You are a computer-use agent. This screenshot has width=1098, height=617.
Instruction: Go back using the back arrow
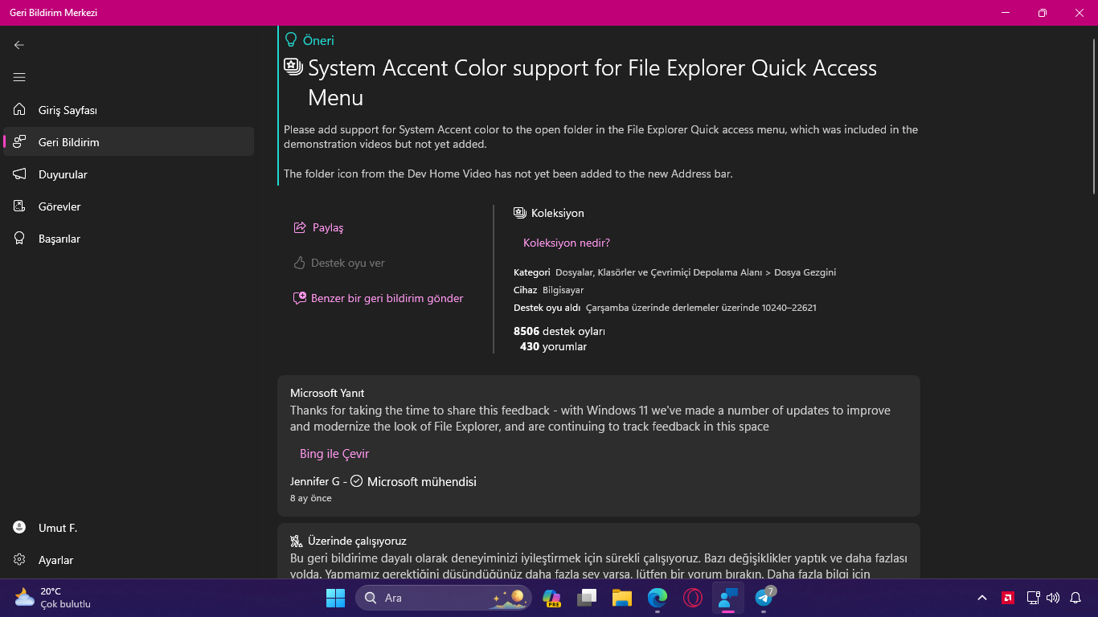[x=19, y=45]
